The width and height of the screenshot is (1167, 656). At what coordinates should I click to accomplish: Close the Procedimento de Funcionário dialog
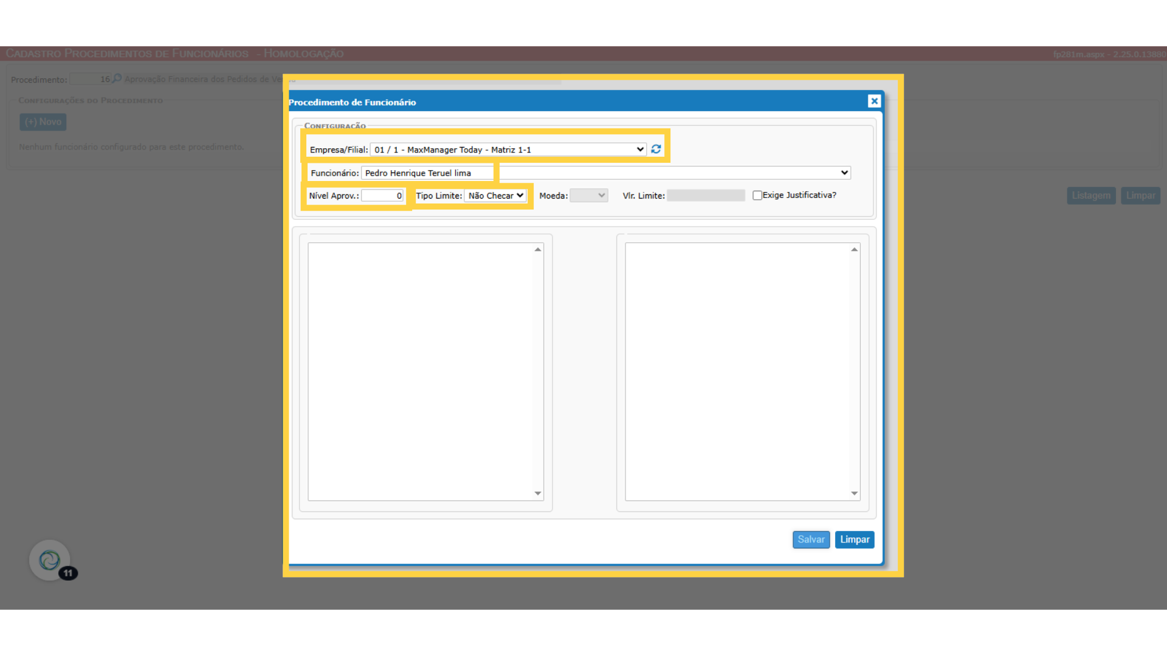click(x=874, y=101)
